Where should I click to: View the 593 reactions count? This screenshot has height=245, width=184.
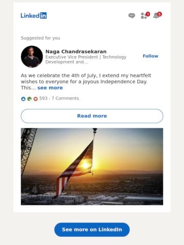43,99
